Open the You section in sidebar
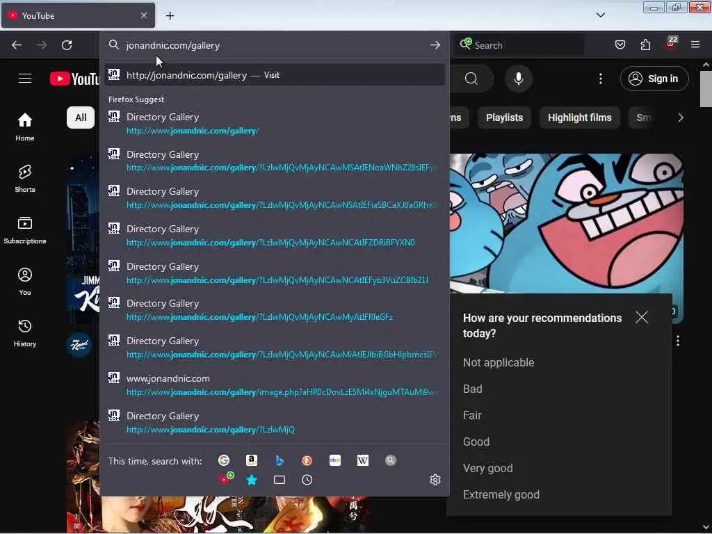The width and height of the screenshot is (712, 534). coord(25,282)
